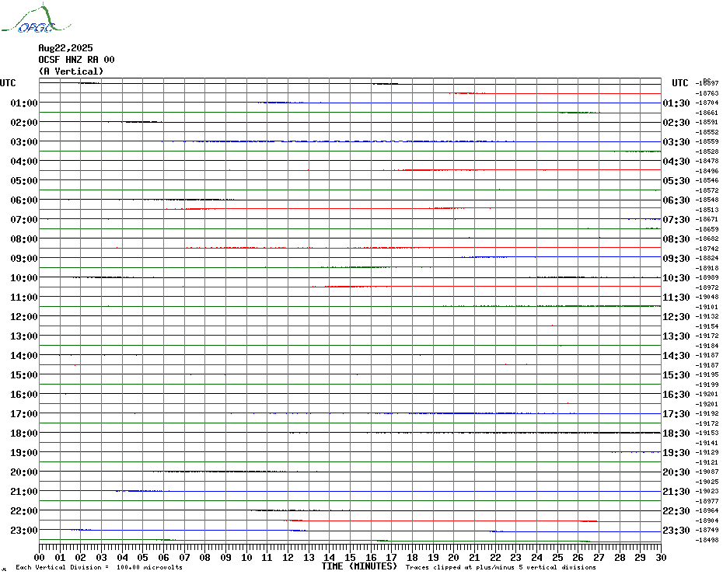Click the DC offset value -19153
The width and height of the screenshot is (723, 578).
pos(707,433)
